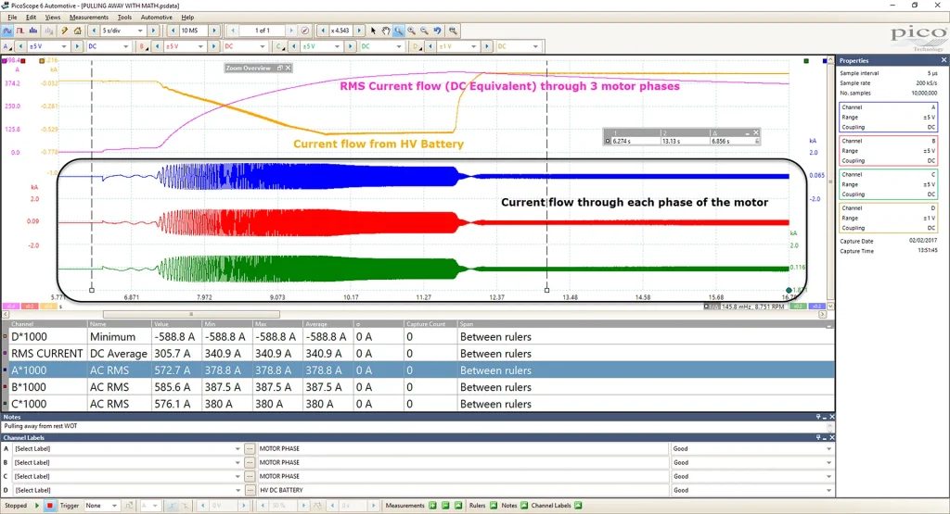Click the Zoom In magnifier
This screenshot has height=514, width=950.
(x=411, y=31)
